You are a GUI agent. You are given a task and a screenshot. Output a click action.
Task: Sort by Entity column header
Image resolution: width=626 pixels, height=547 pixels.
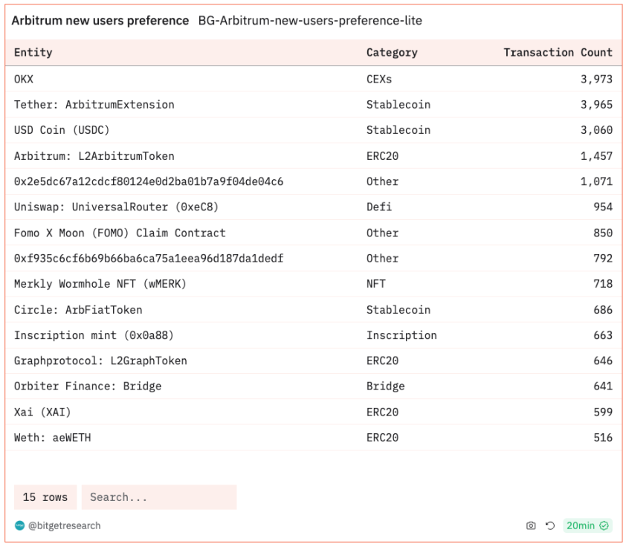(33, 53)
